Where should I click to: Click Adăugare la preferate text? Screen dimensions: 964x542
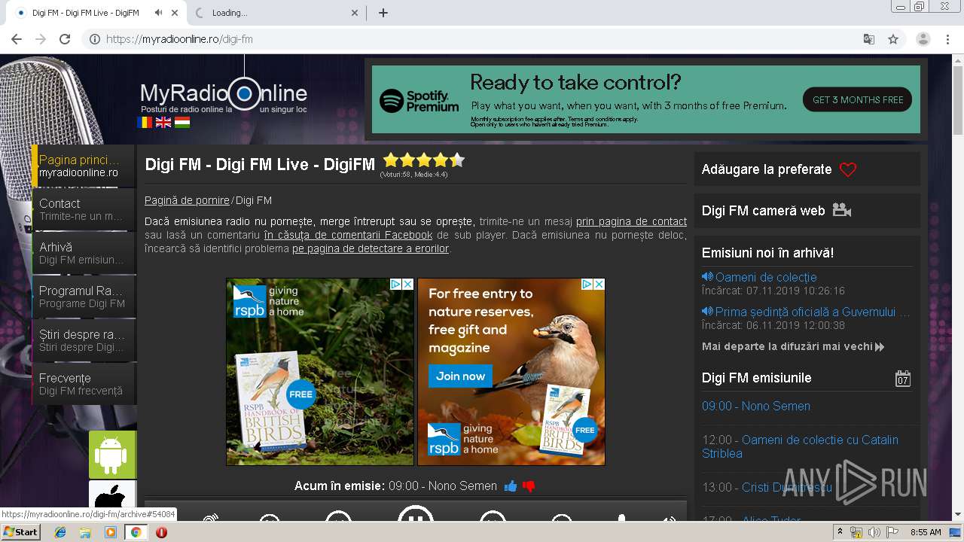click(x=767, y=169)
